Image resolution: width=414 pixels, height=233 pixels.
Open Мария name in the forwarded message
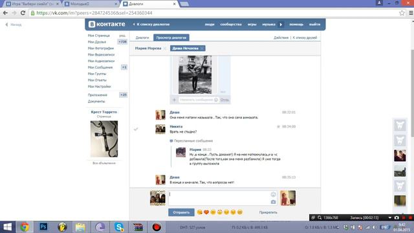point(195,150)
